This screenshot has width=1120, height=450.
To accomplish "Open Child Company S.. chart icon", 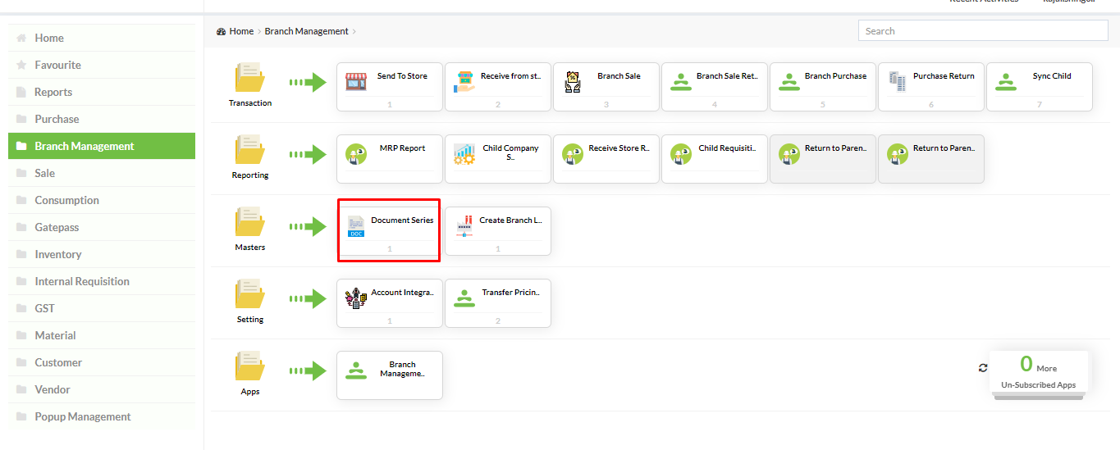I will pyautogui.click(x=464, y=154).
